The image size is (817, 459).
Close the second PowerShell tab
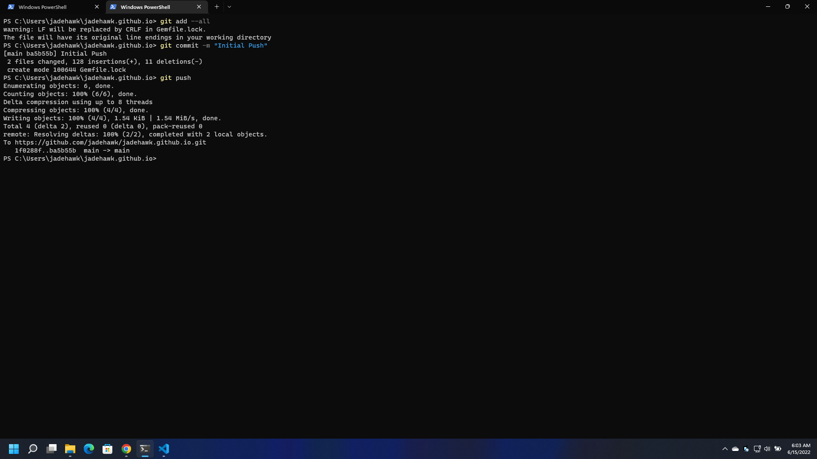point(199,7)
